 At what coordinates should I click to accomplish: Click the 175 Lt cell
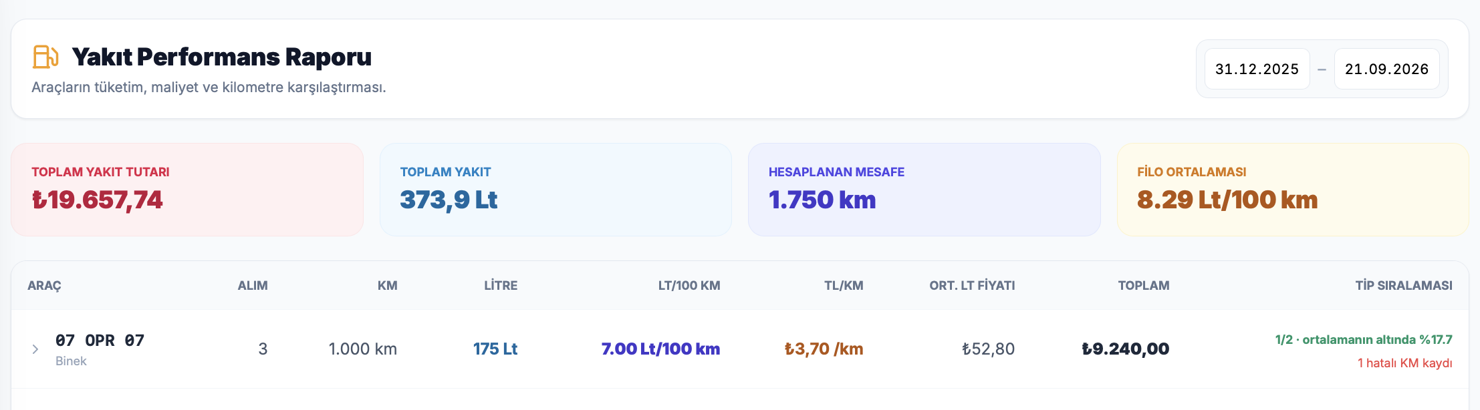click(495, 349)
